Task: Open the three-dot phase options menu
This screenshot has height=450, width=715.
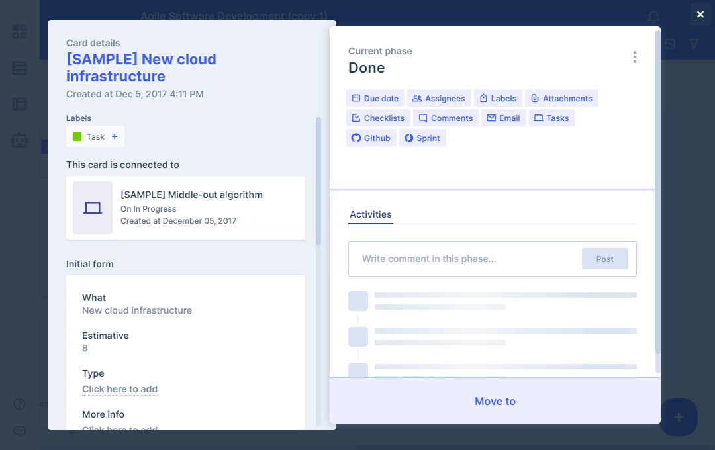Action: (634, 58)
